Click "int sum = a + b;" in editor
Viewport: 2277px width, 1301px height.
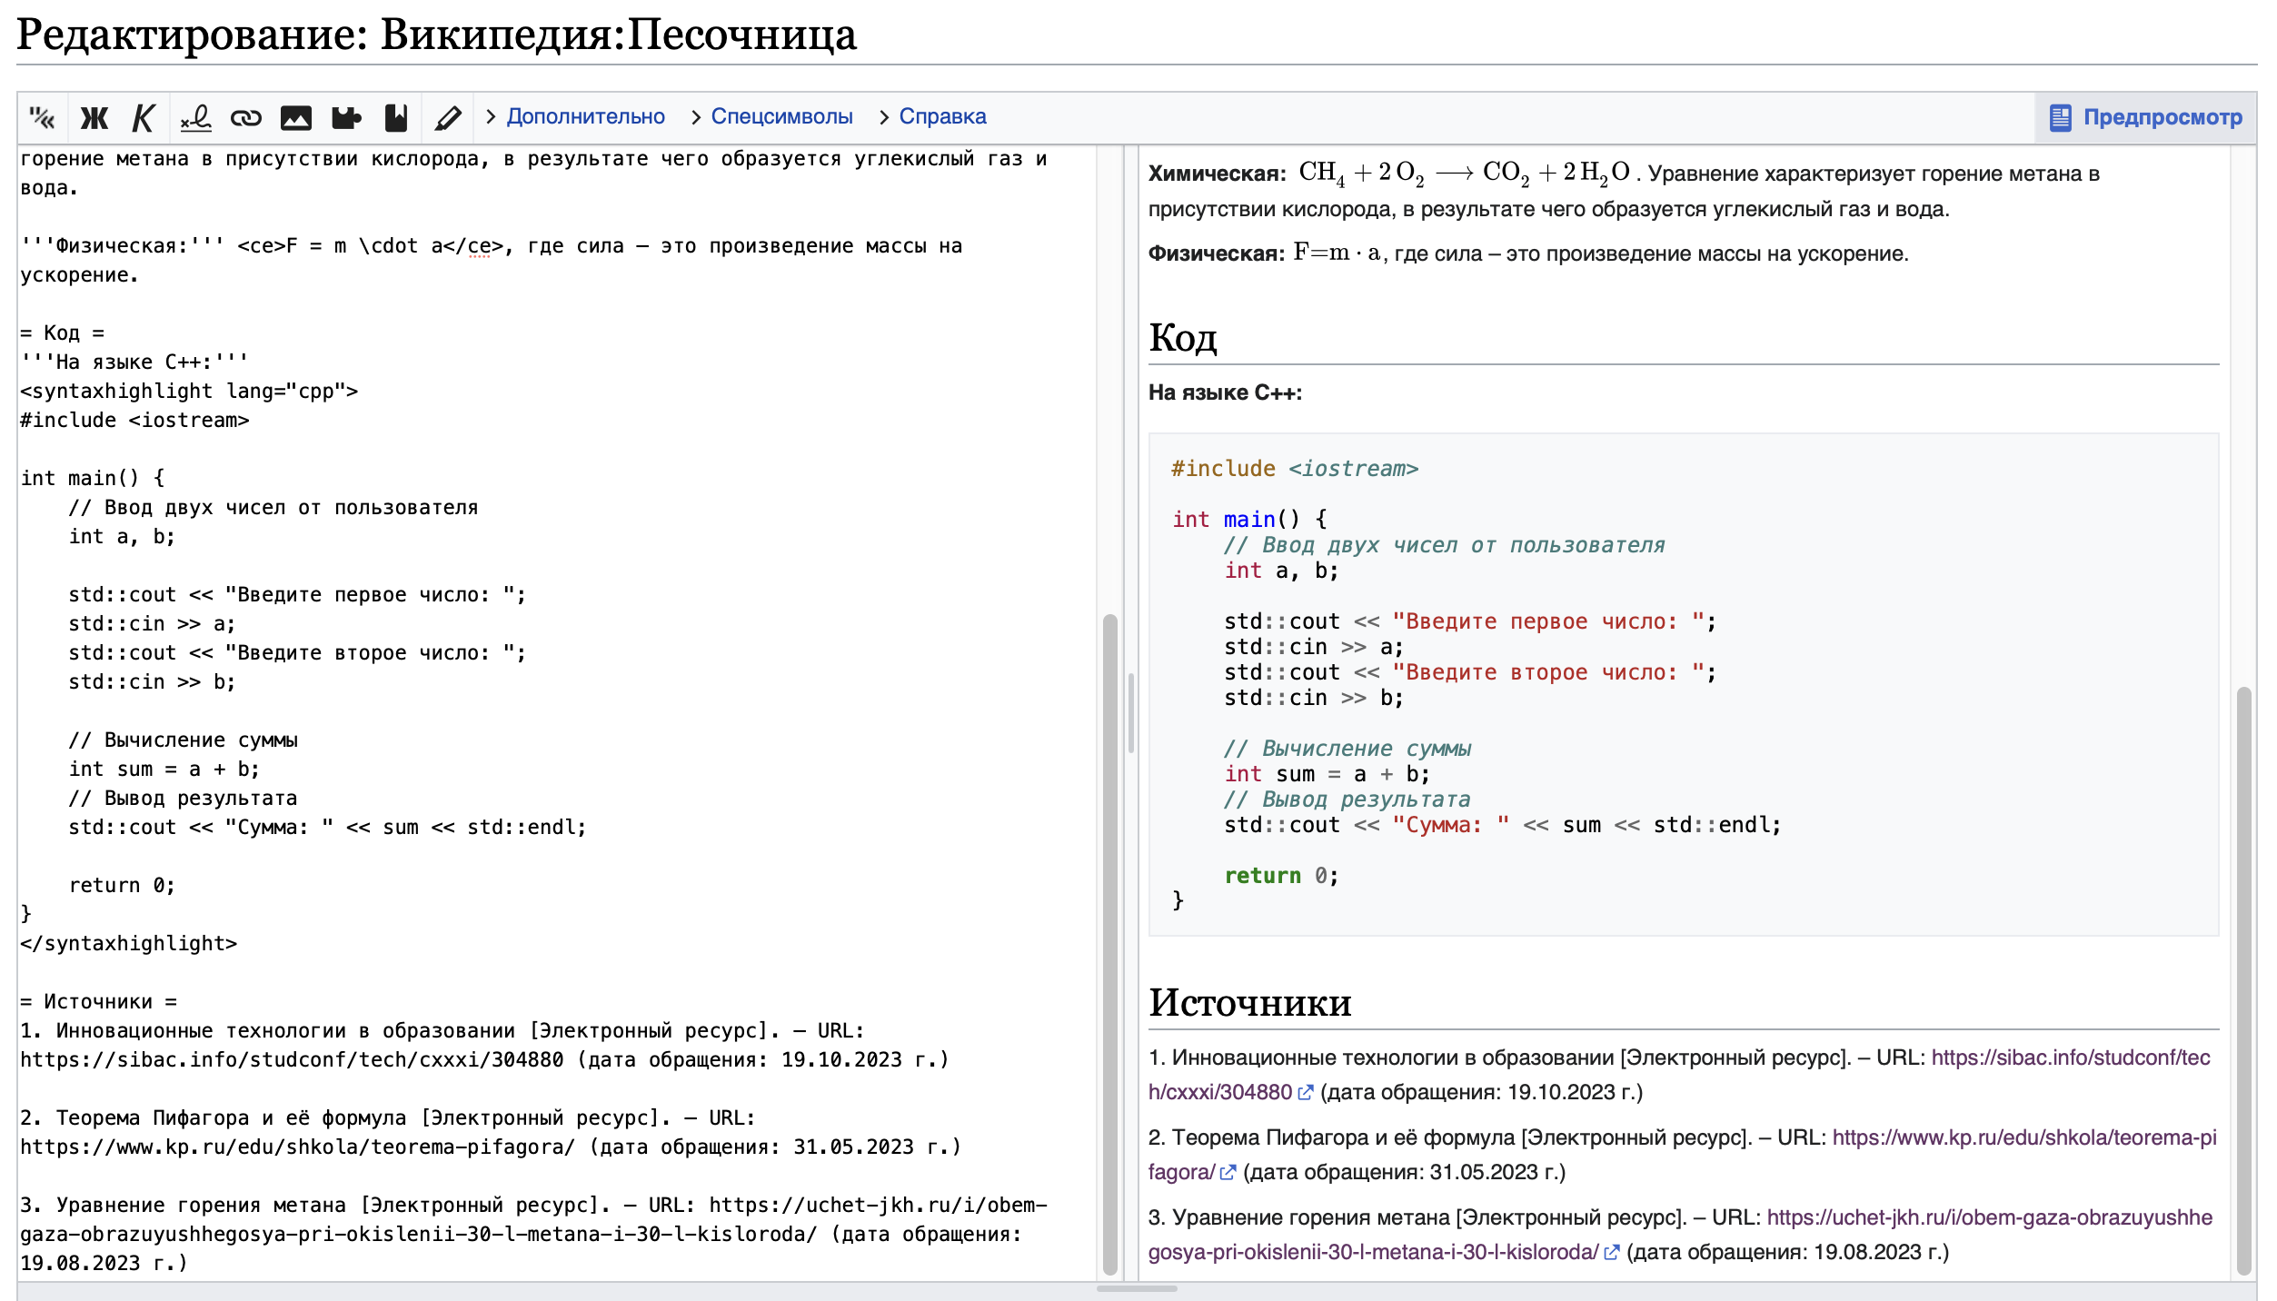(x=164, y=769)
